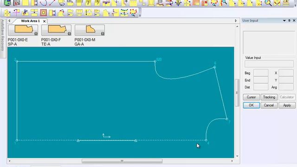Image resolution: width=297 pixels, height=167 pixels.
Task: Click the work area scroll-down arrow
Action: tap(237, 156)
